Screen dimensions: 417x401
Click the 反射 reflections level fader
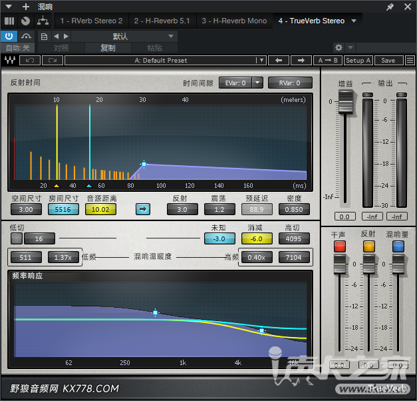(x=369, y=264)
